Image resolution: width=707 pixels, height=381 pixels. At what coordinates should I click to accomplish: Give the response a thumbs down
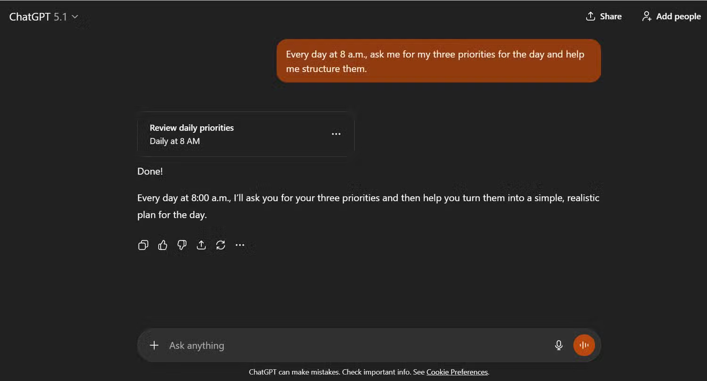(181, 245)
